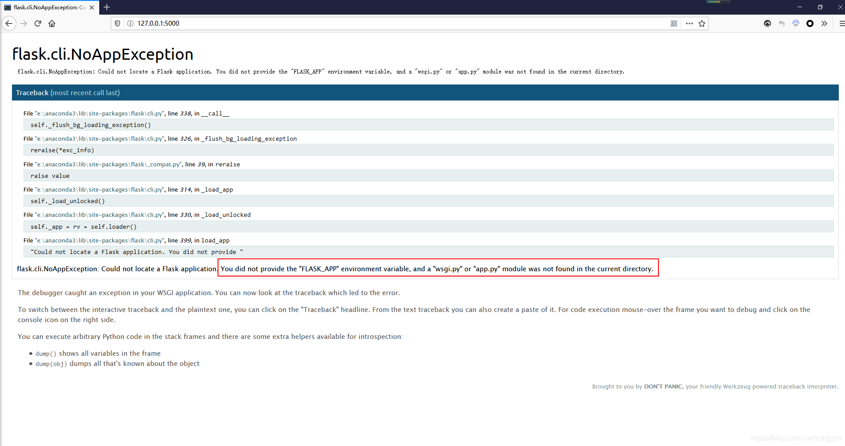Select the line 338 __call__ frame
Screen dimensions: 845x446
tap(126, 113)
